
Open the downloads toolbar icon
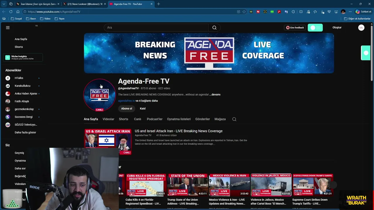click(322, 12)
